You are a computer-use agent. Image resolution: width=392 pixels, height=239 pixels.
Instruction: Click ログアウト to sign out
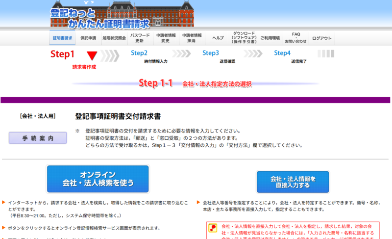tap(322, 38)
